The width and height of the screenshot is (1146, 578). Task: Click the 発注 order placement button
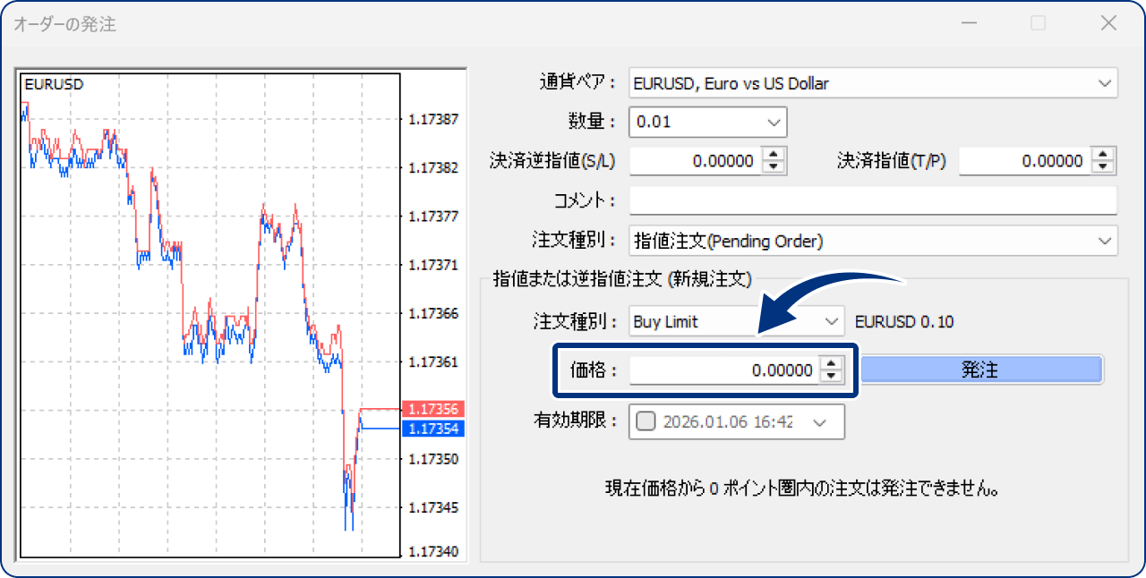[981, 368]
